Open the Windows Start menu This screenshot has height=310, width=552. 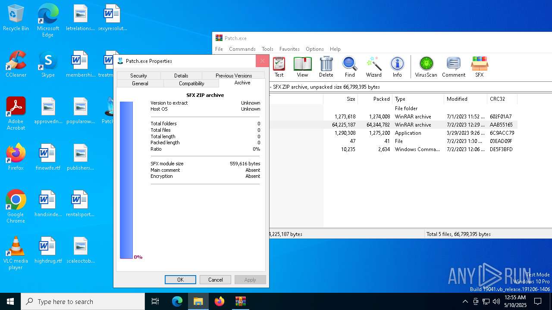(10, 301)
